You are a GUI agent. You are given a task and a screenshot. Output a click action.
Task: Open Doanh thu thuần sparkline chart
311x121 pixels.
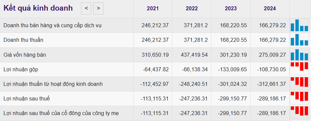tap(299, 40)
